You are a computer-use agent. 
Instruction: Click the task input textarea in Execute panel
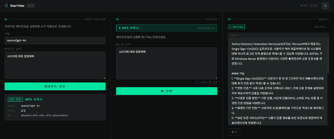click(x=167, y=63)
